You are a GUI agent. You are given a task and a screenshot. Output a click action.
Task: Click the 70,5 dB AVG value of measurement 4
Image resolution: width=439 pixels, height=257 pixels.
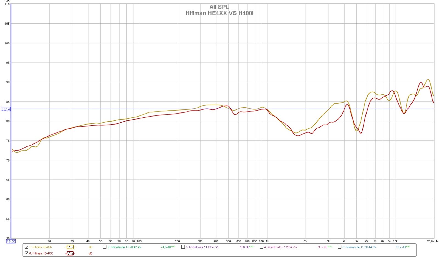324,247
